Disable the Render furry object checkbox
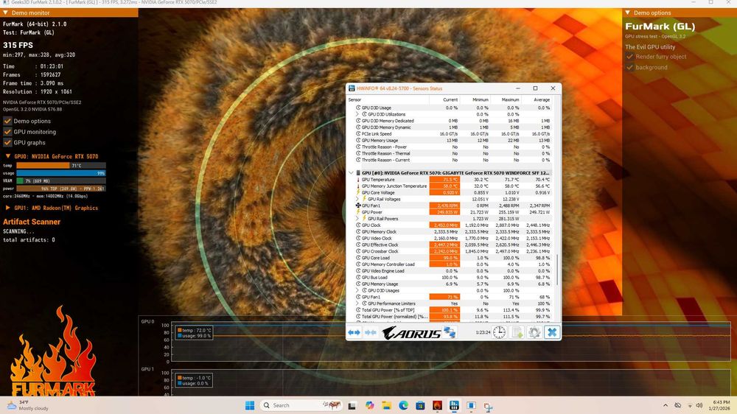This screenshot has width=737, height=414. pyautogui.click(x=629, y=57)
